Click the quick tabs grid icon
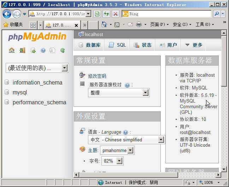 point(33,25)
